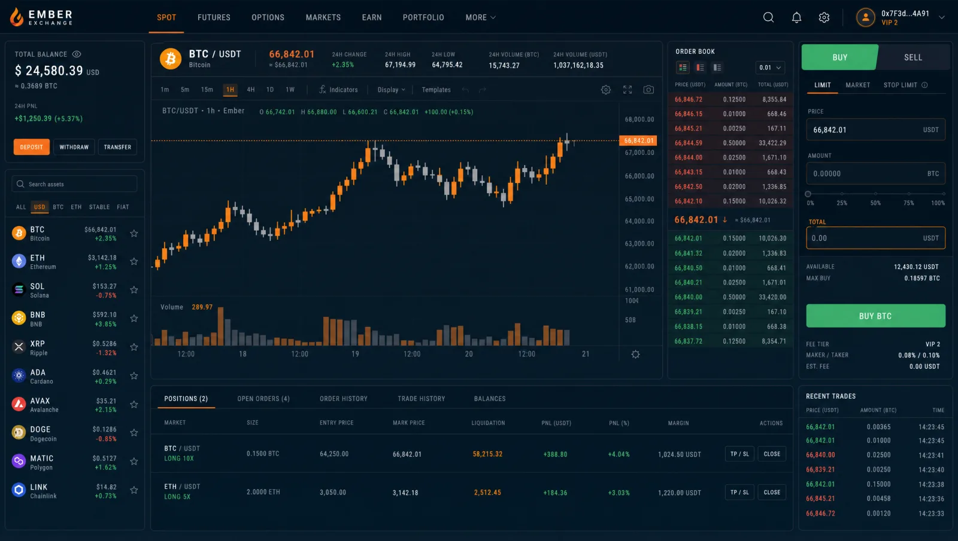Go to FUTURES in top navigation

(x=214, y=17)
